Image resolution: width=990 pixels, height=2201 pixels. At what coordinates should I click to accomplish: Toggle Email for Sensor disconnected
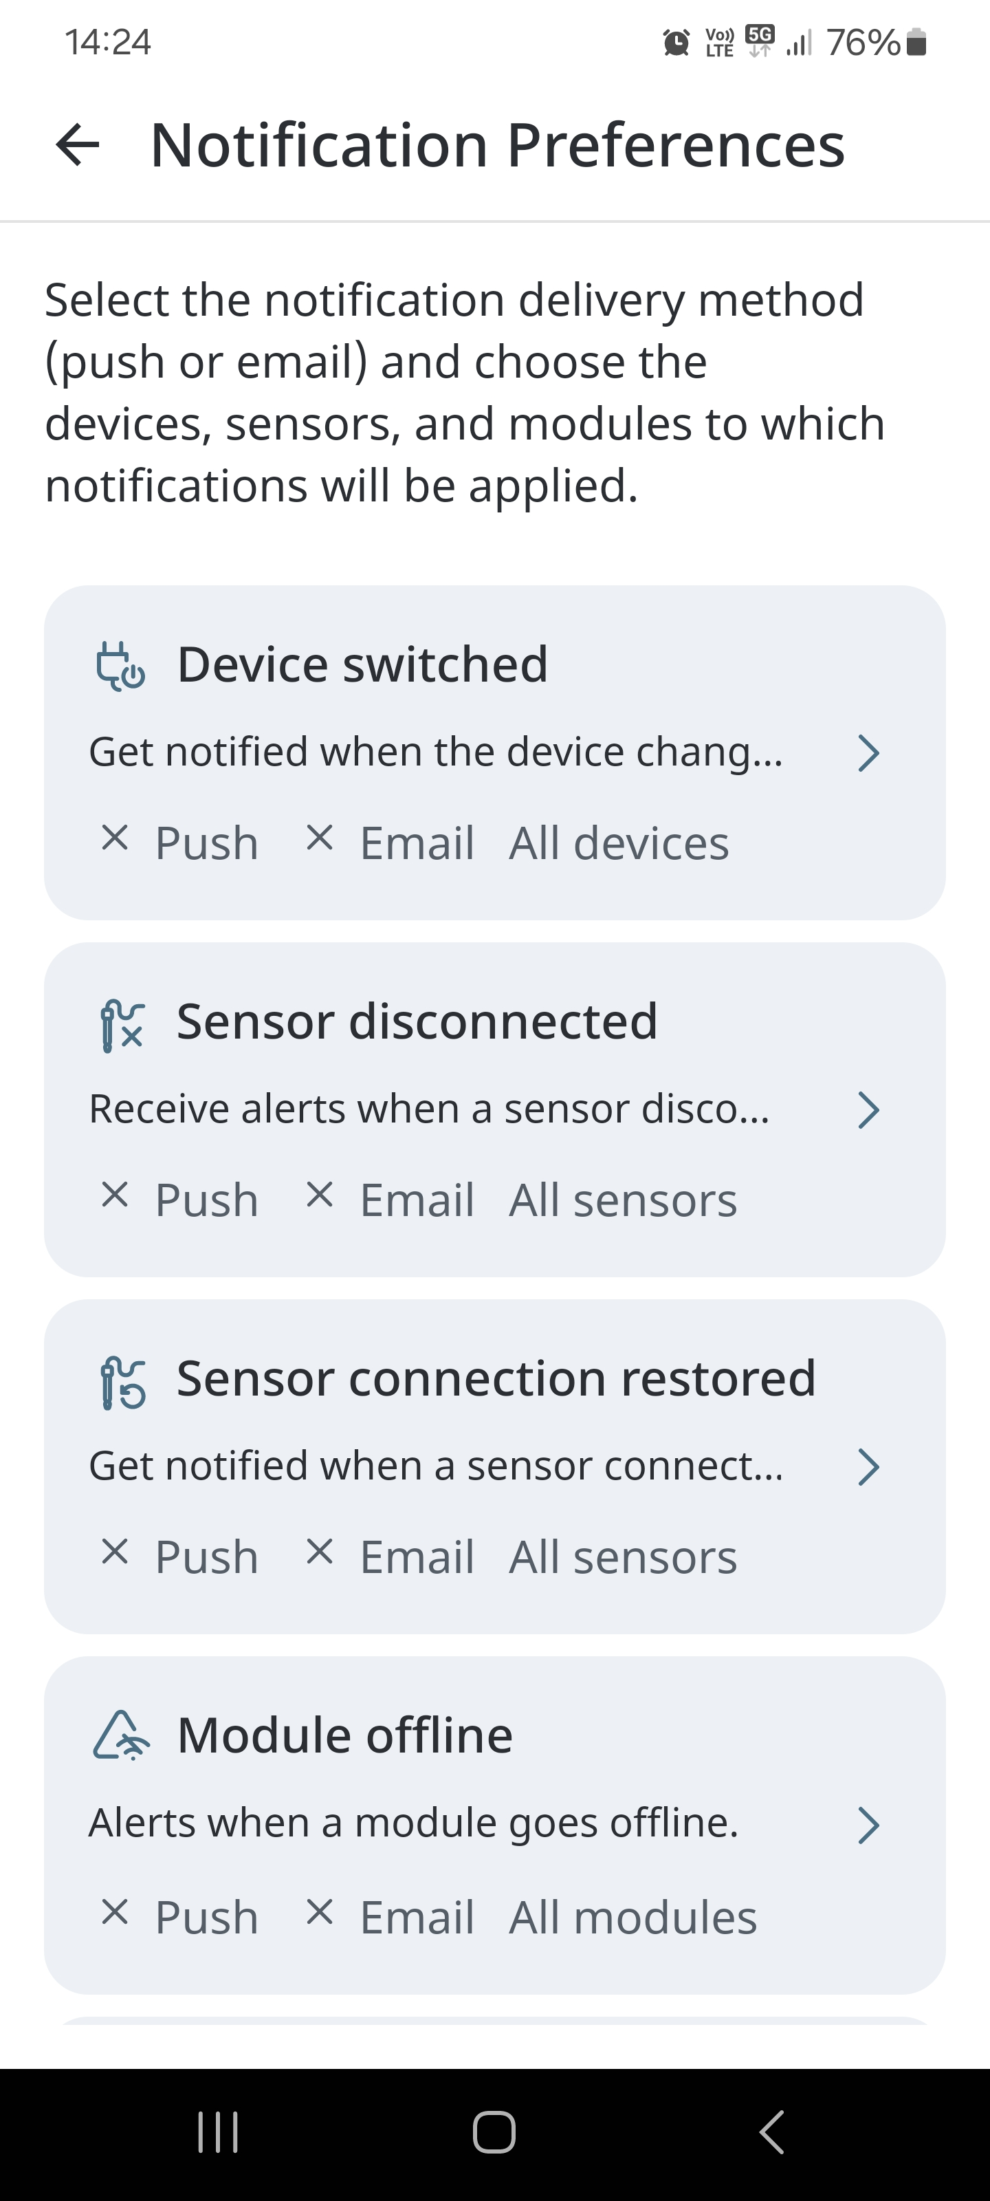tap(390, 1199)
